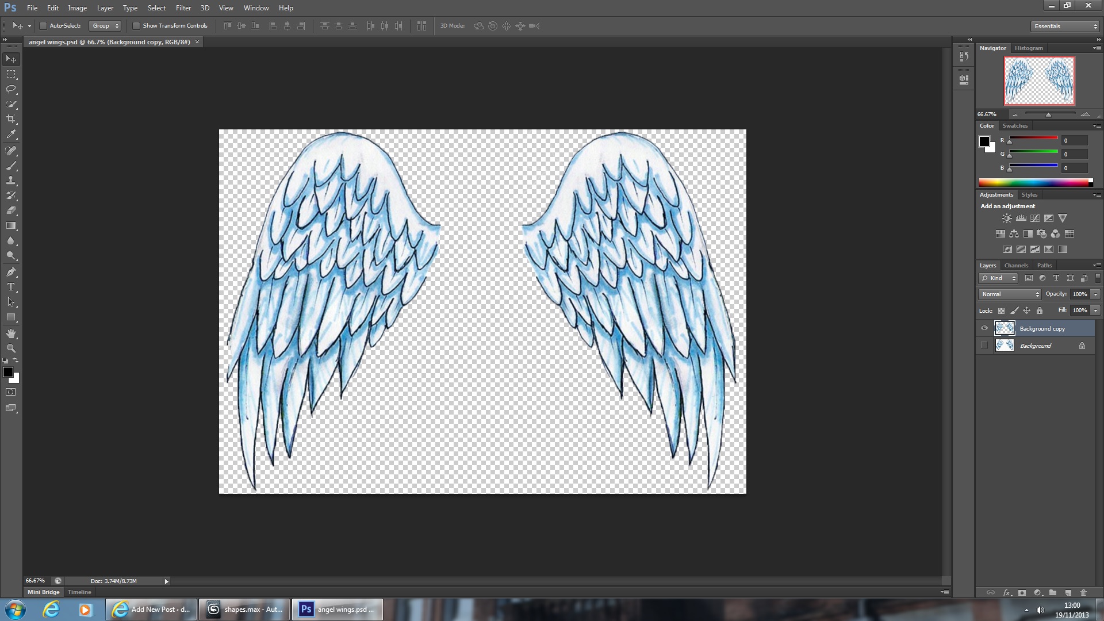This screenshot has width=1104, height=621.
Task: Toggle visibility of Background layer
Action: click(984, 346)
